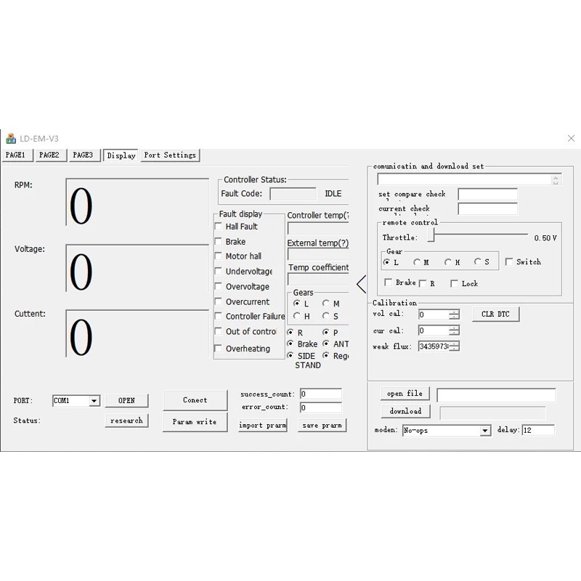
Task: Open the Port Settings tab
Action: tap(170, 155)
